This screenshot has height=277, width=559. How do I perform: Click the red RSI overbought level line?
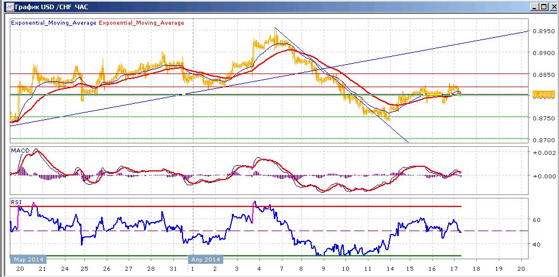coord(236,206)
